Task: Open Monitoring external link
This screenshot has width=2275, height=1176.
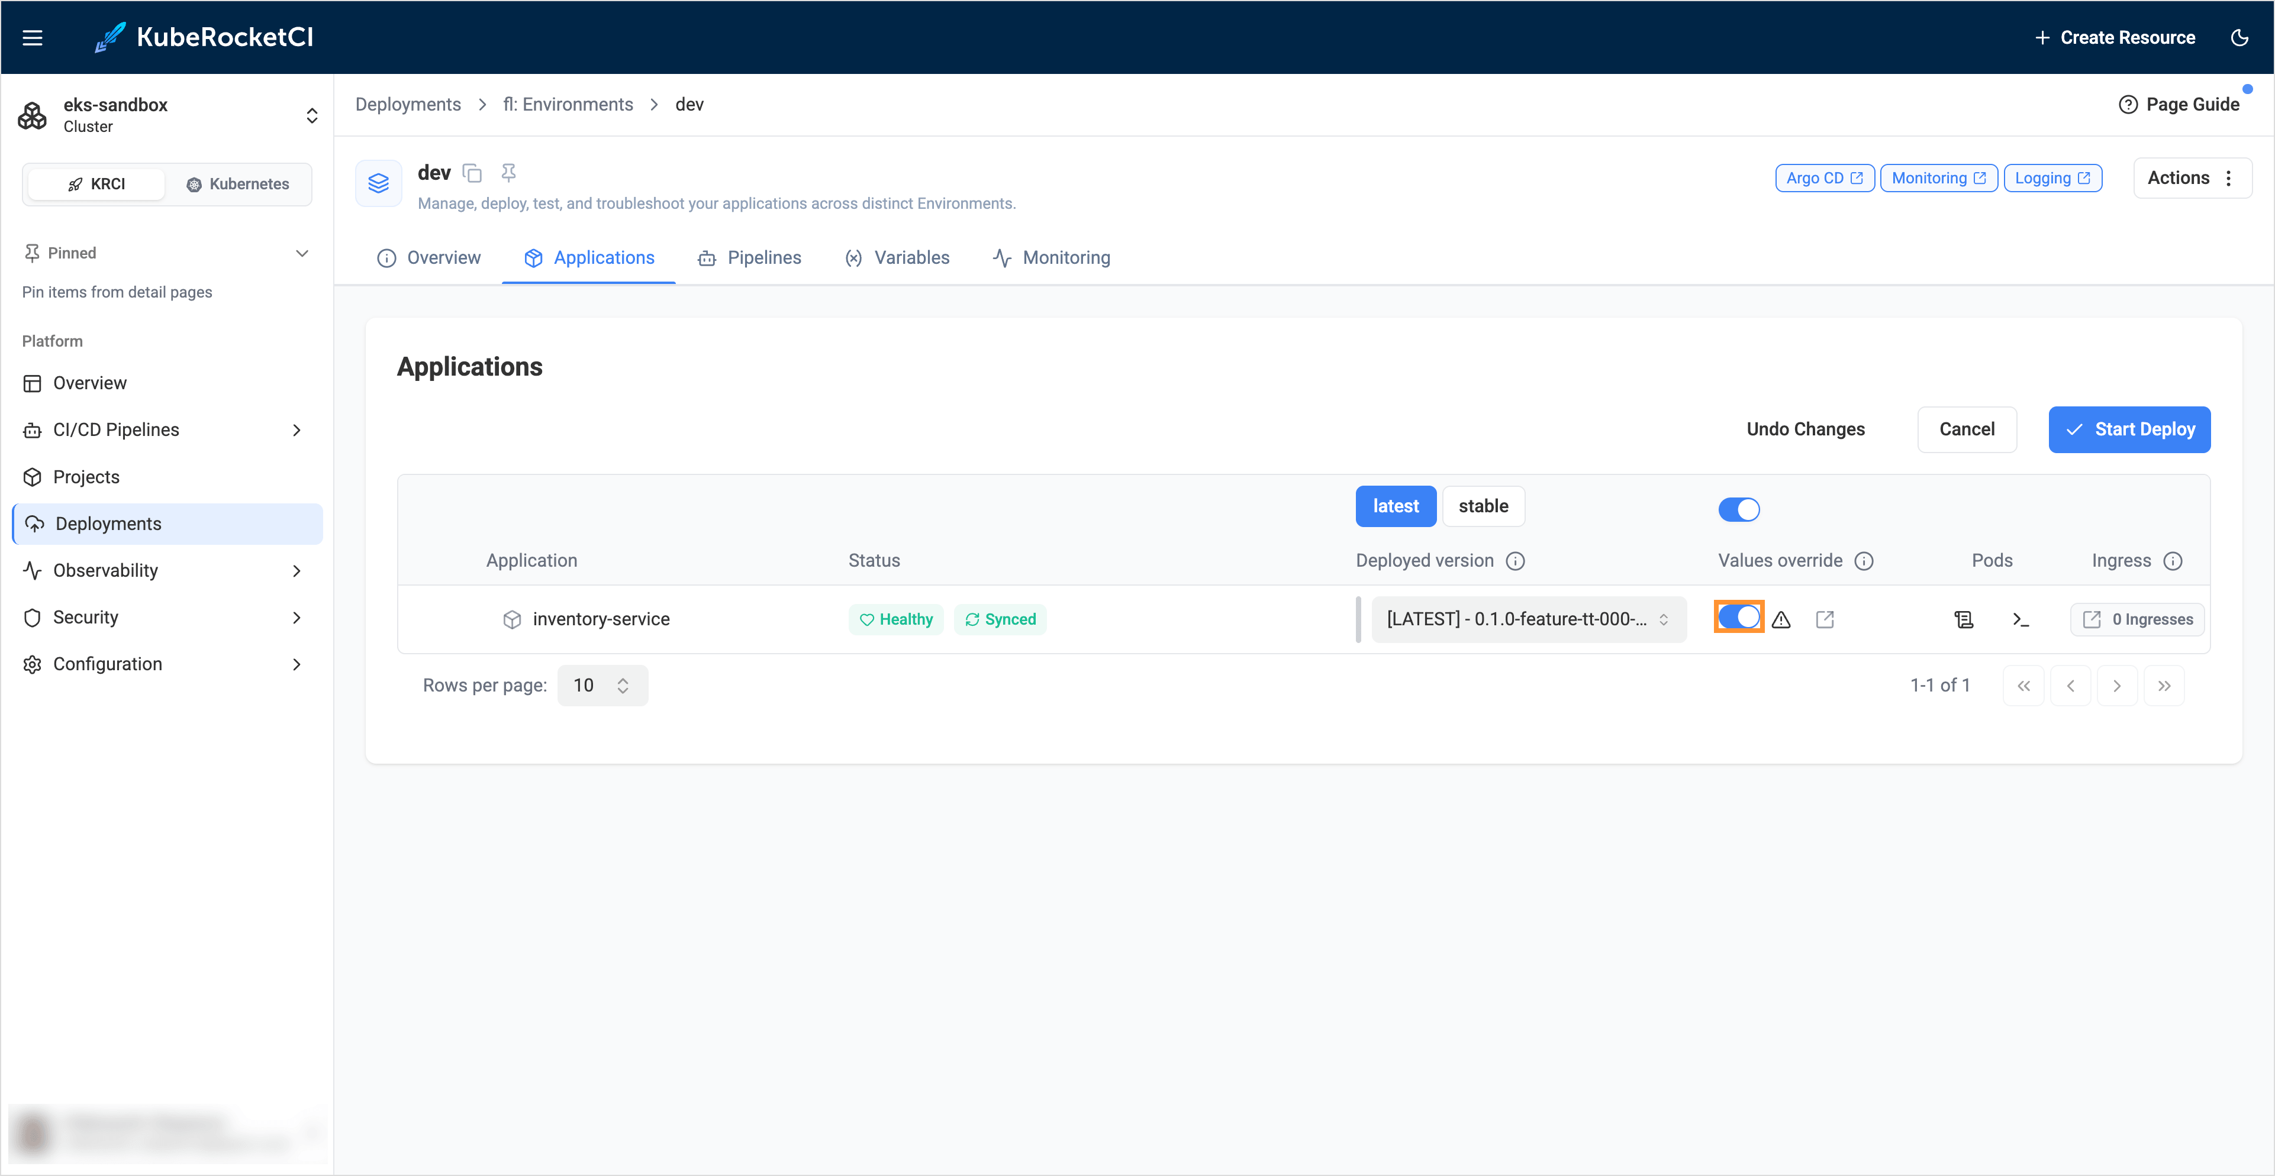Action: 1938,177
